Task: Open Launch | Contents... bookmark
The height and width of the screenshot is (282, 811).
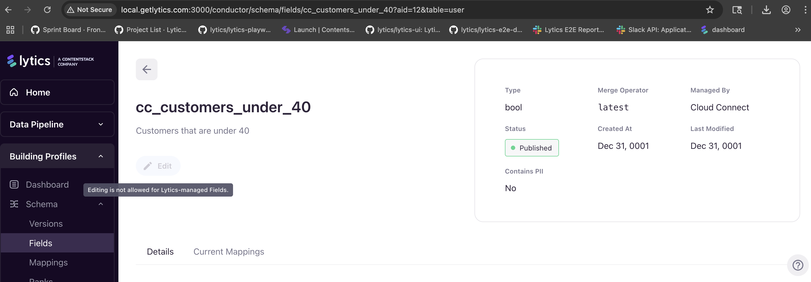Action: click(318, 30)
